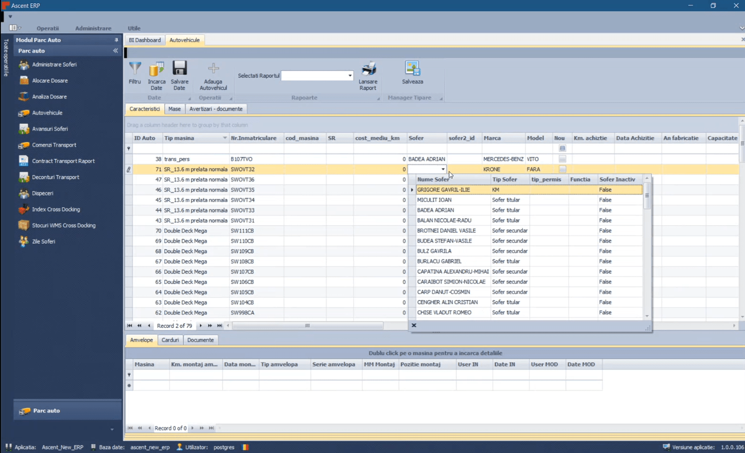
Task: Expand sidebar overflow arrow at bottom
Action: click(x=112, y=429)
